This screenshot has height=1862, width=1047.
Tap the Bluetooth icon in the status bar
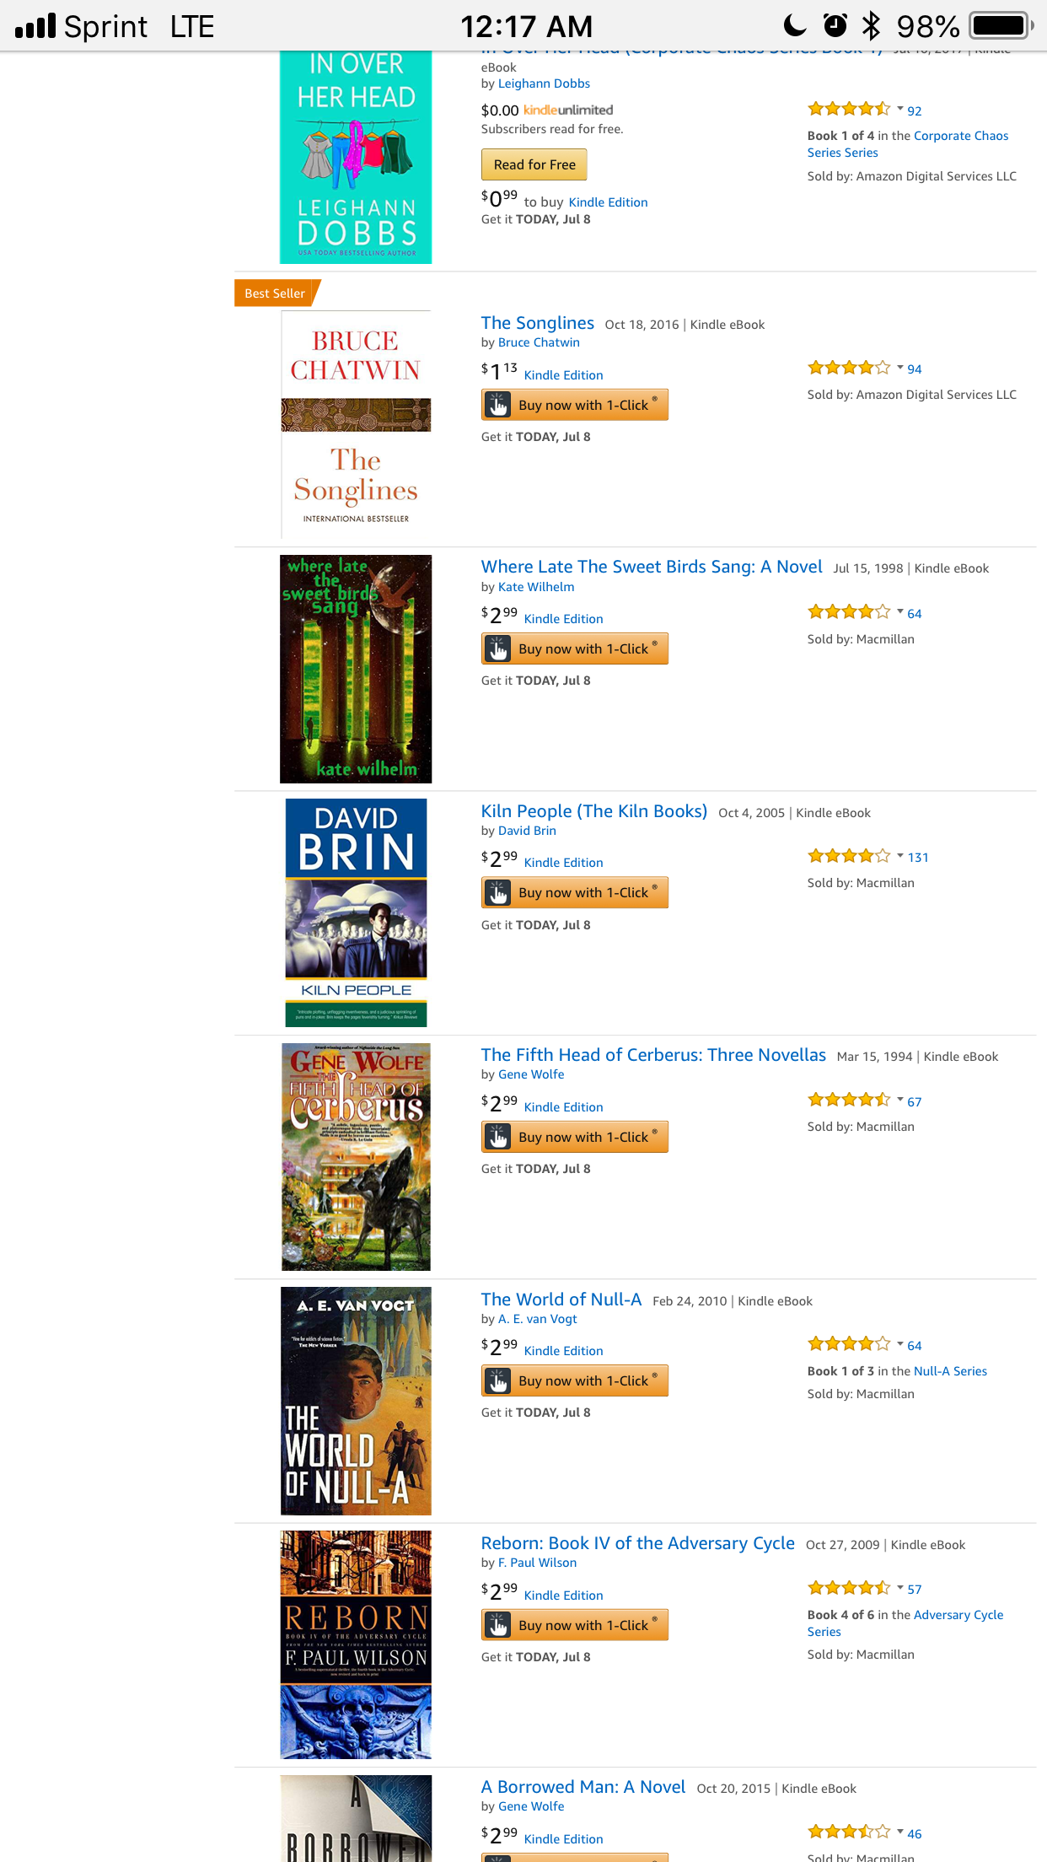click(x=872, y=26)
